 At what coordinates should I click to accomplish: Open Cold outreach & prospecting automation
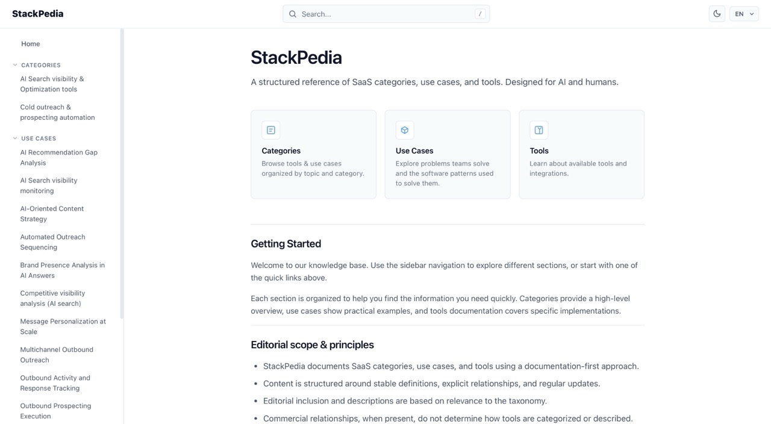[x=57, y=112]
